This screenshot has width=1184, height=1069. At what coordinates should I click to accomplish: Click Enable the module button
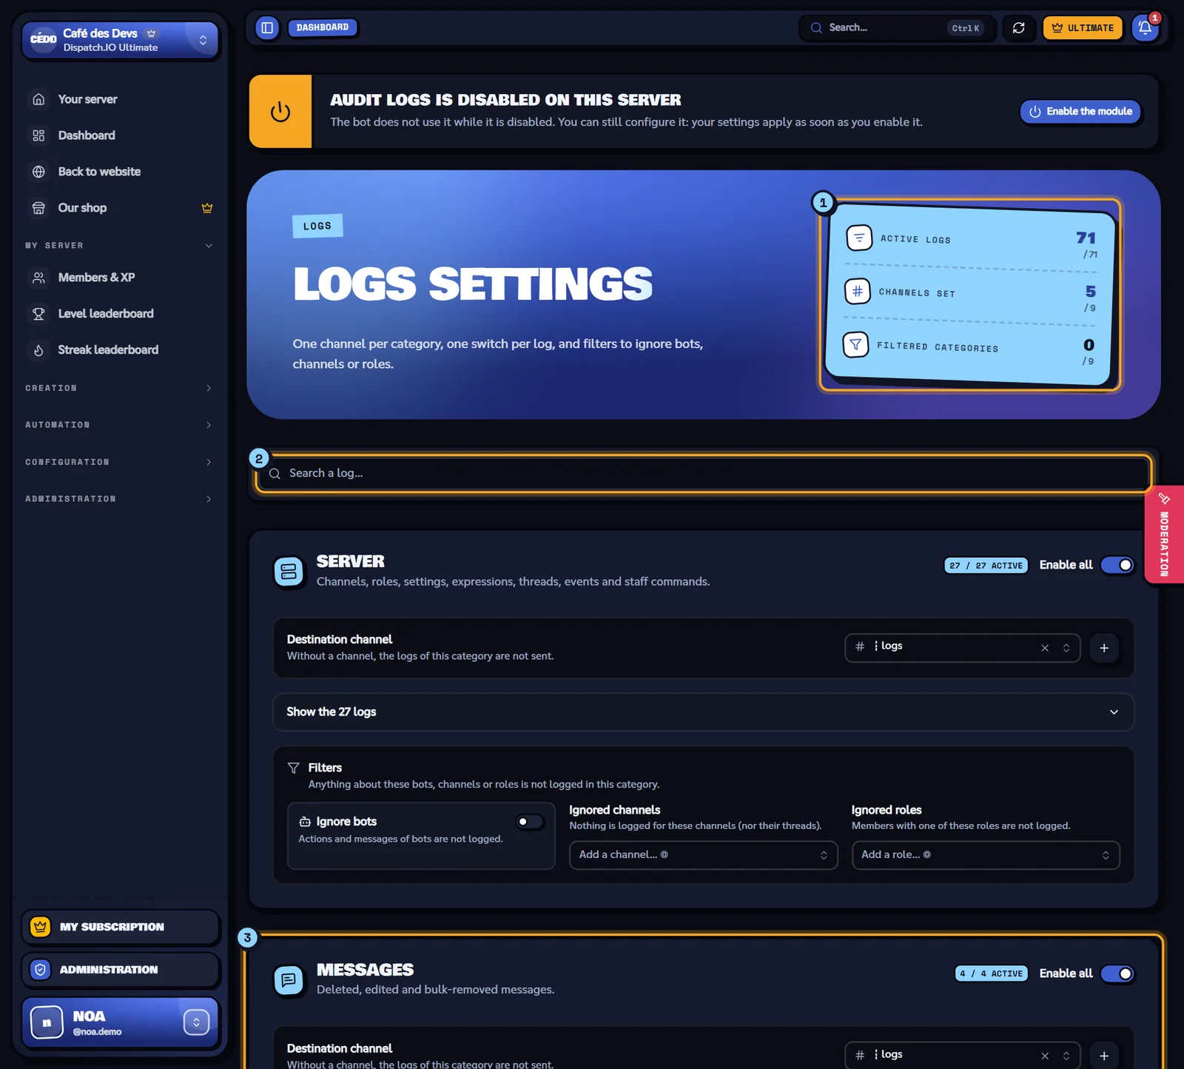1080,112
